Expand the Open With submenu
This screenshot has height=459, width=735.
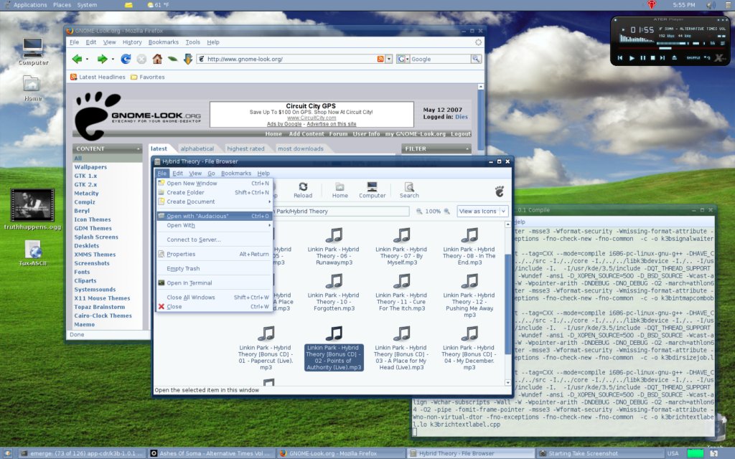[x=214, y=226]
